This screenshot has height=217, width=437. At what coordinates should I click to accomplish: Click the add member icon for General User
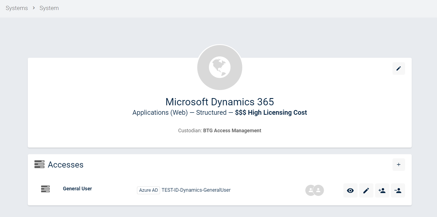(382, 190)
